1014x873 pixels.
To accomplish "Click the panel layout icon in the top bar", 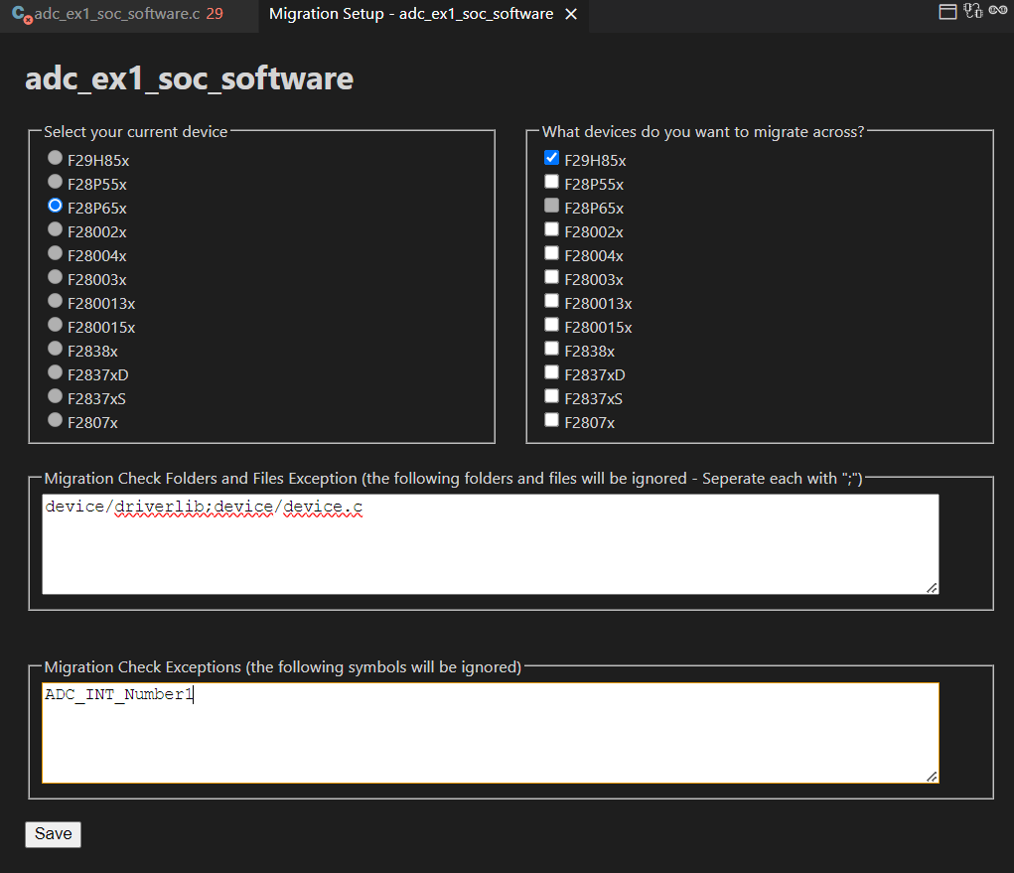I will tap(947, 12).
